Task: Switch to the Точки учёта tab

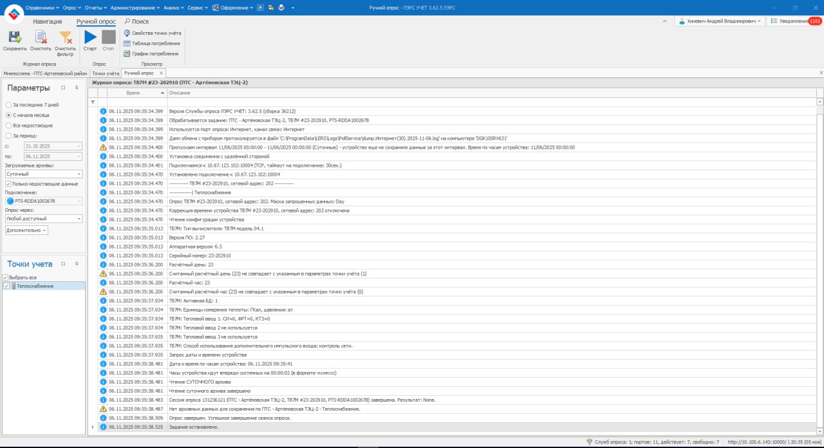Action: click(x=106, y=73)
